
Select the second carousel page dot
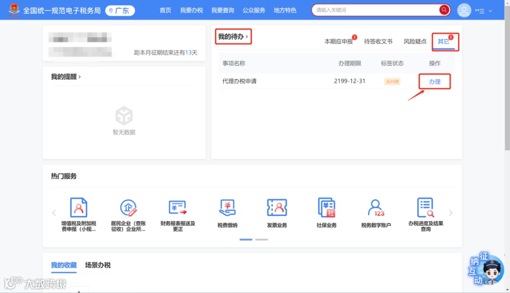262,240
